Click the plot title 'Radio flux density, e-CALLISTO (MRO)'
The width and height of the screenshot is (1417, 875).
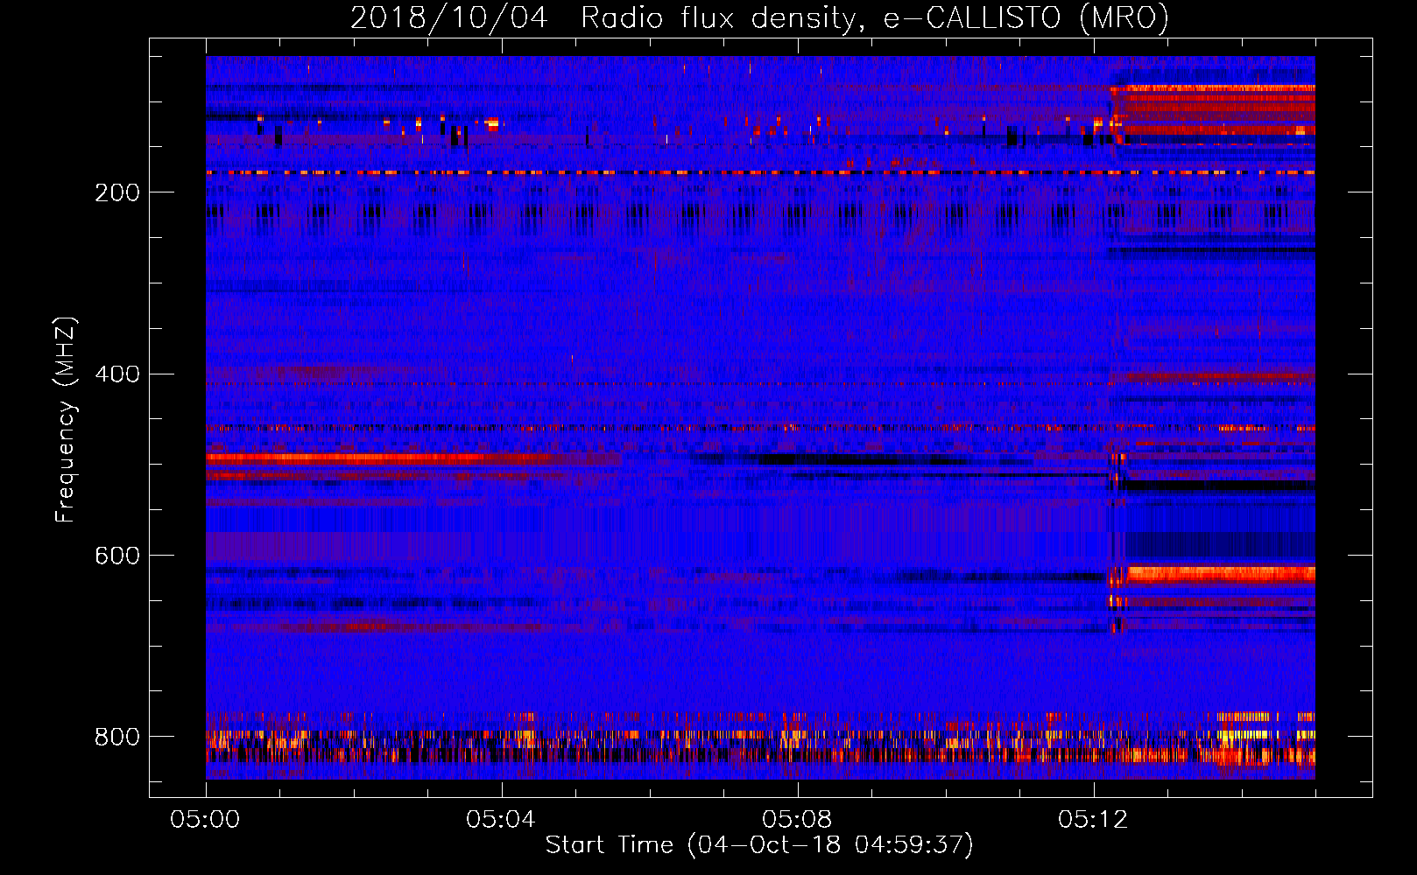(875, 18)
